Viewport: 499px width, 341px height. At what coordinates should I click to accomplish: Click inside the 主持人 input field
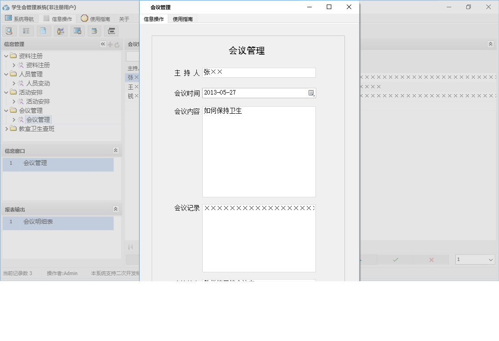pos(259,72)
